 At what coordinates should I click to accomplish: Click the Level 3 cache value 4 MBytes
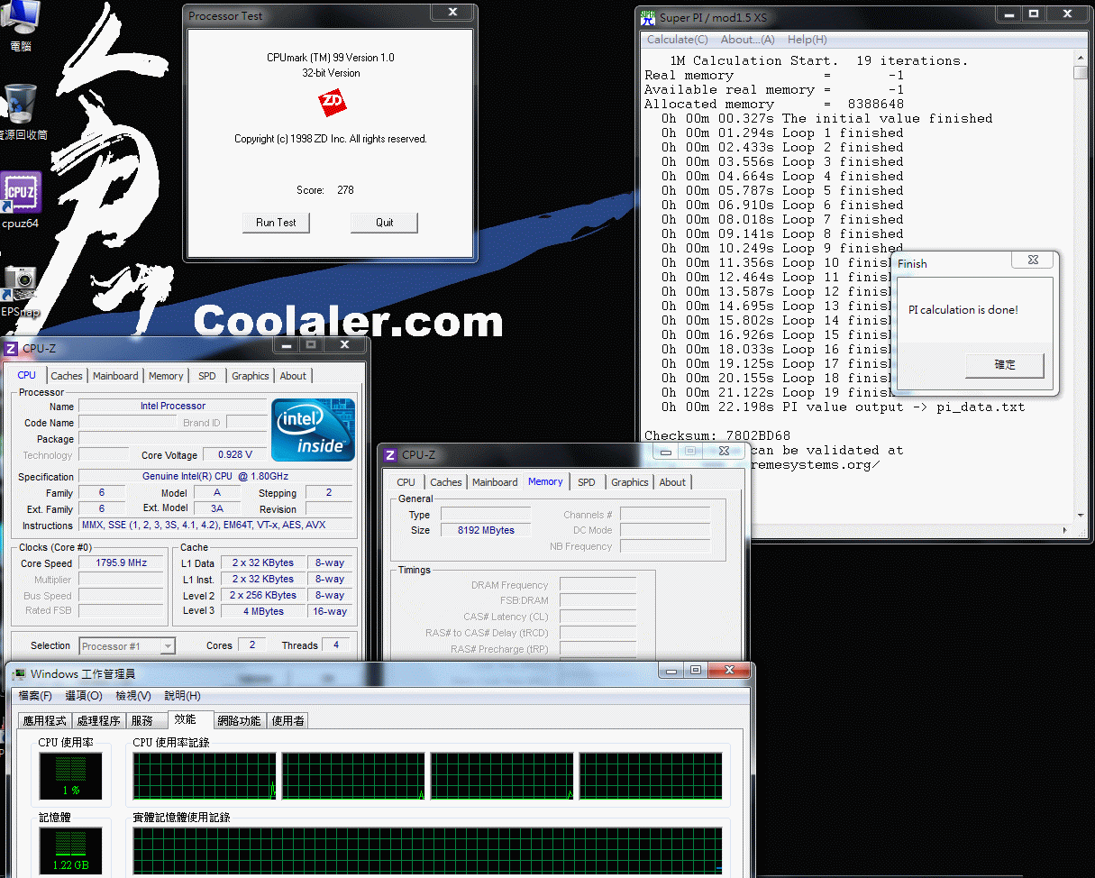[263, 611]
